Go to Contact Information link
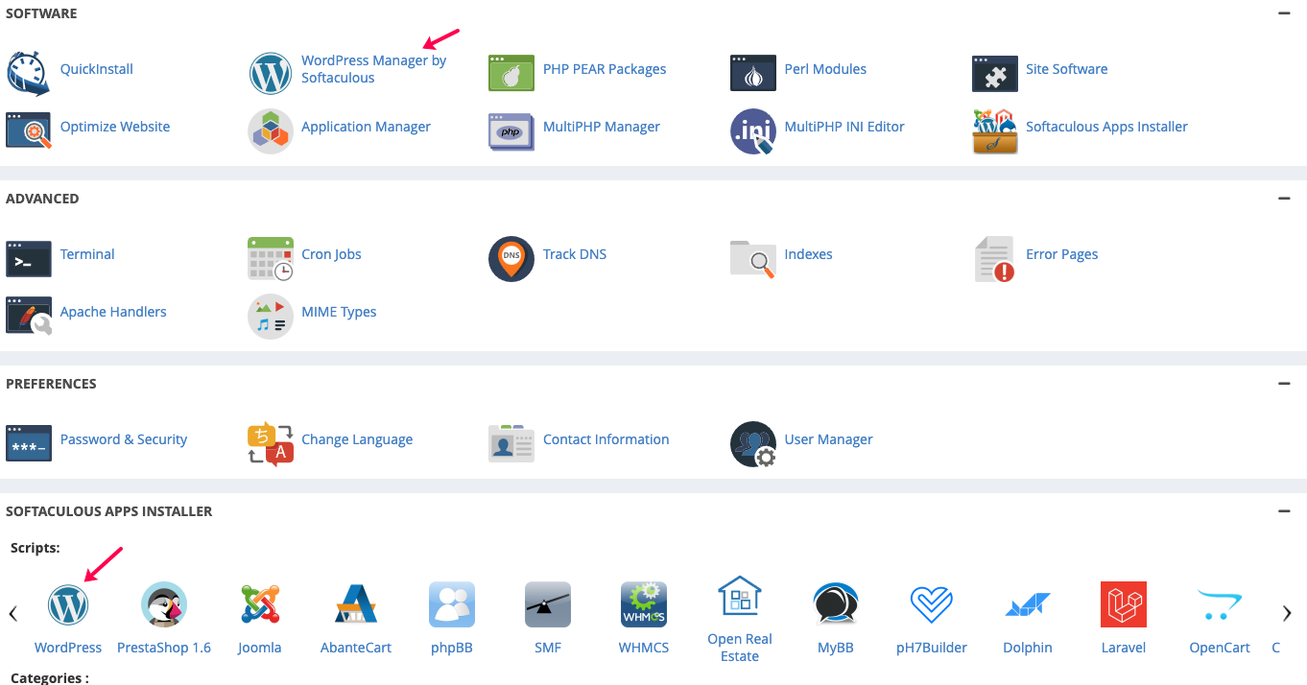Screen dimensions: 1307x685 click(x=606, y=439)
